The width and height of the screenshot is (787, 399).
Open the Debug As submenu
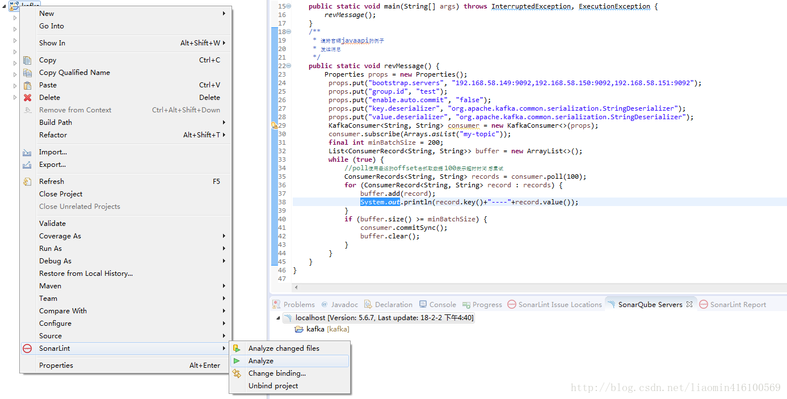(127, 261)
